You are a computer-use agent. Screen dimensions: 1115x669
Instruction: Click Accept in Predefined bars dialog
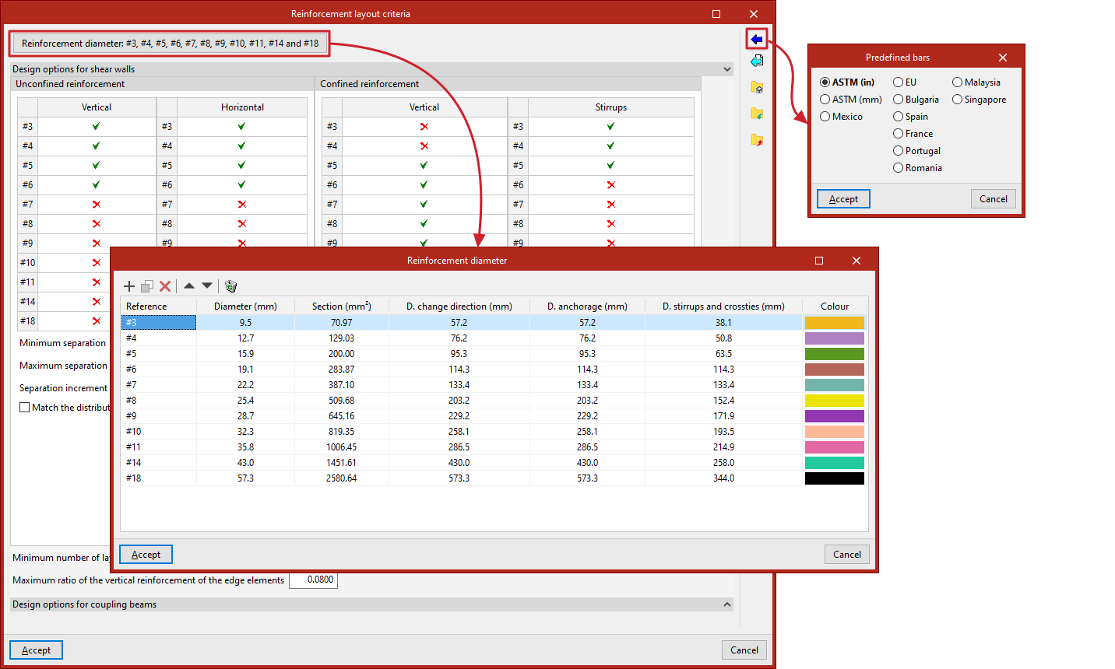point(843,199)
